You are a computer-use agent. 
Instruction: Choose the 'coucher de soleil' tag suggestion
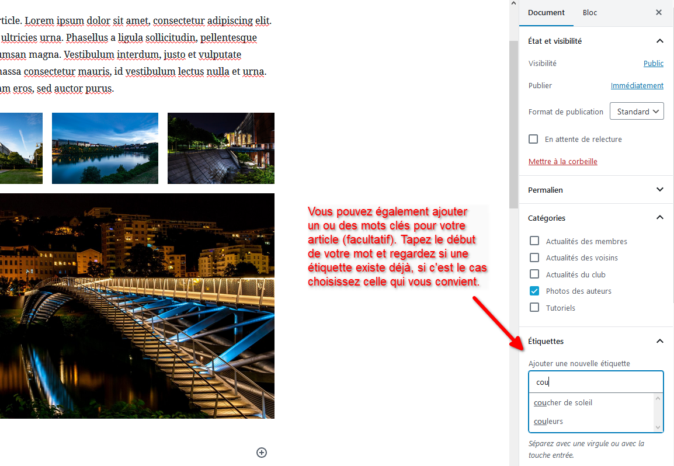point(563,402)
